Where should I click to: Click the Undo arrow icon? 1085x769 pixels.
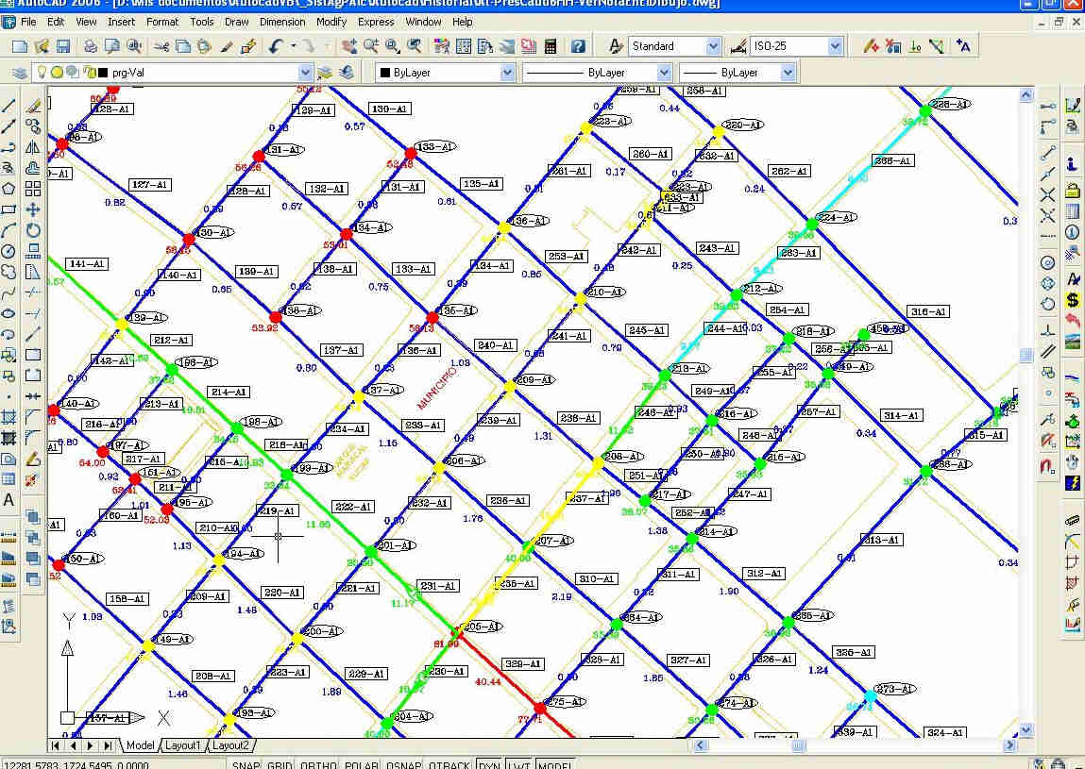pos(275,46)
